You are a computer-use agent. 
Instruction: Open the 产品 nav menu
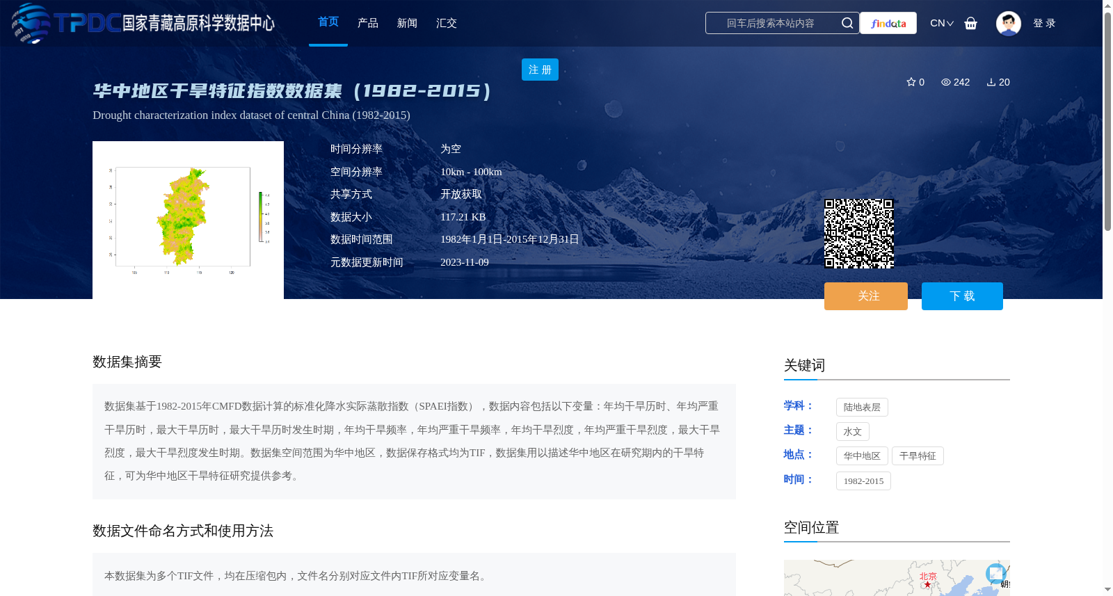(368, 23)
